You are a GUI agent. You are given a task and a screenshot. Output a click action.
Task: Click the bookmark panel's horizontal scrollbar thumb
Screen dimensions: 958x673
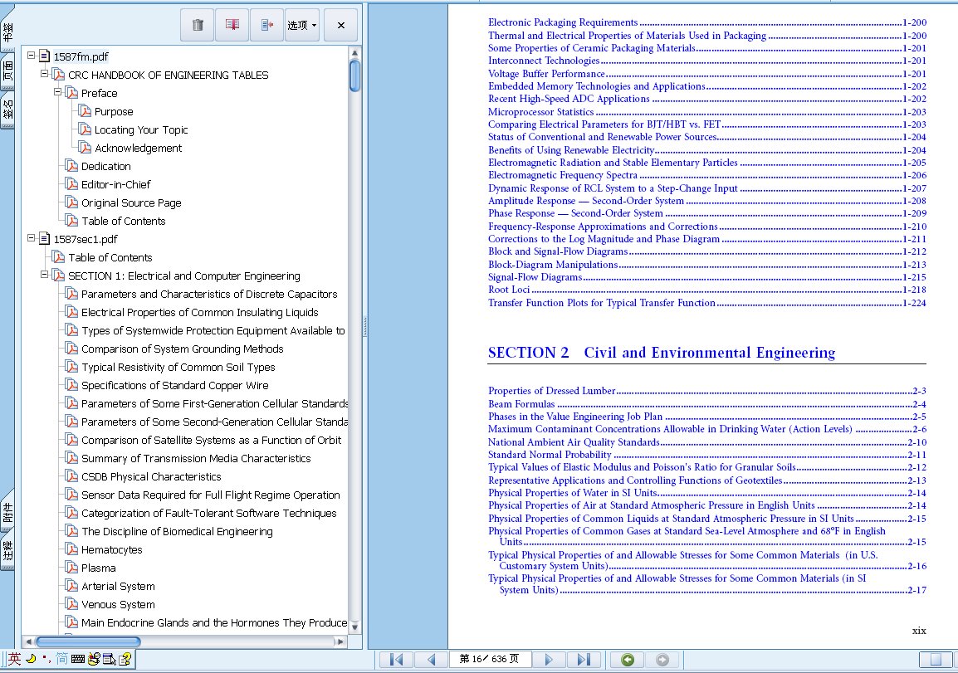coord(88,641)
